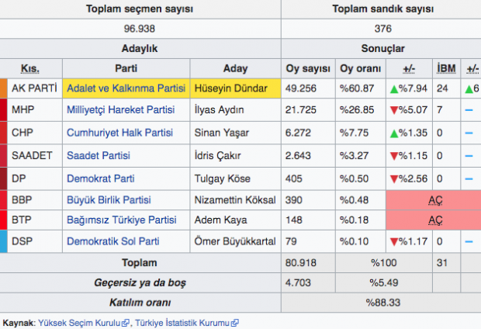Click red down arrow in MHP row
Viewport: 481px width, 329px height.
(393, 110)
